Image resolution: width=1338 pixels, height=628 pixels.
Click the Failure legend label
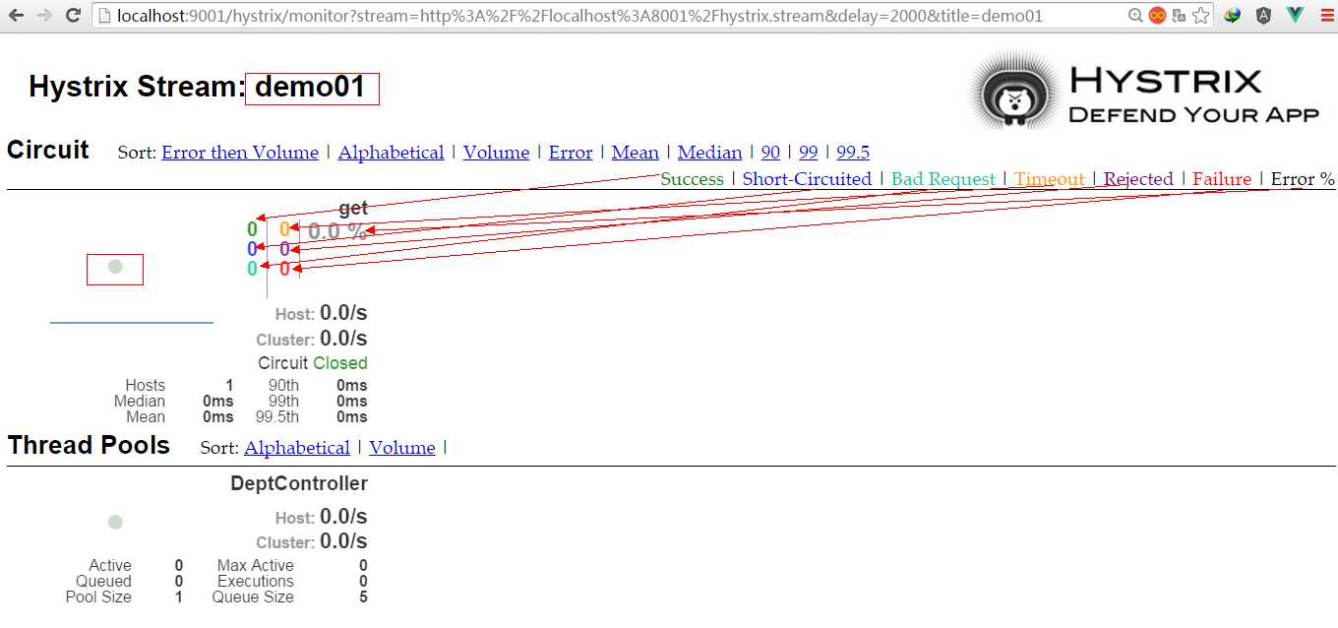click(1222, 179)
